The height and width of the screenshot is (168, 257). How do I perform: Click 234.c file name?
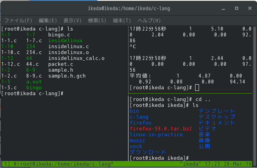click(x=34, y=52)
